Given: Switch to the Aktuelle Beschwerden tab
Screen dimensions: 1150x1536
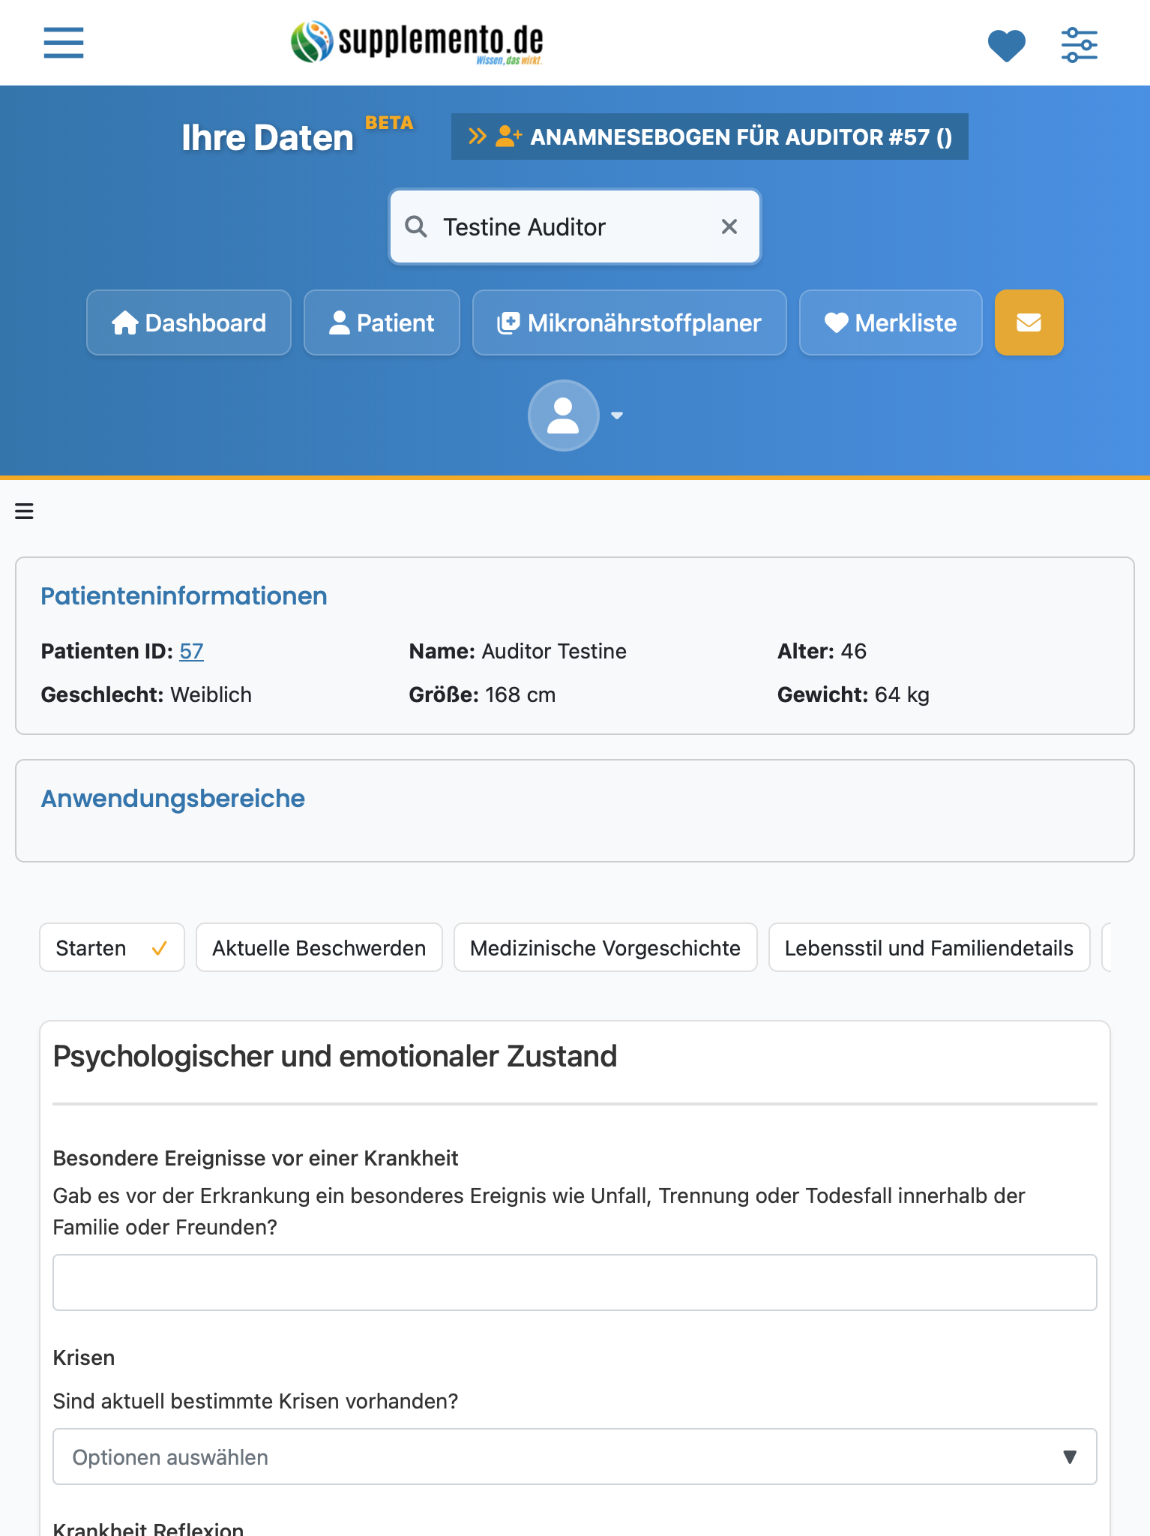Looking at the screenshot, I should pyautogui.click(x=319, y=948).
